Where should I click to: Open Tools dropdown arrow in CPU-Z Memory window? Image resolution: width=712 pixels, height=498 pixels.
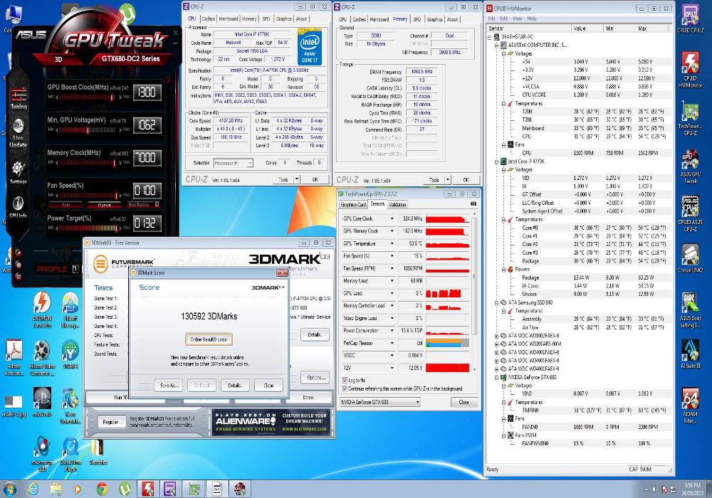coord(448,179)
